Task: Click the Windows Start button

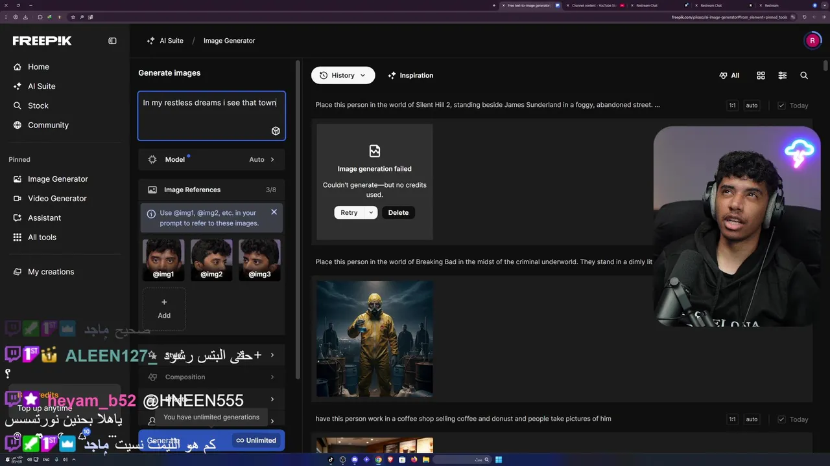Action: (x=499, y=460)
